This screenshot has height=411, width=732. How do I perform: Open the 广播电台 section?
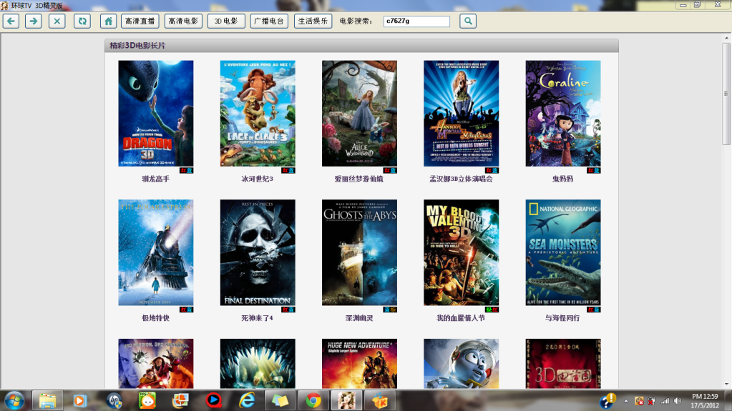(270, 21)
